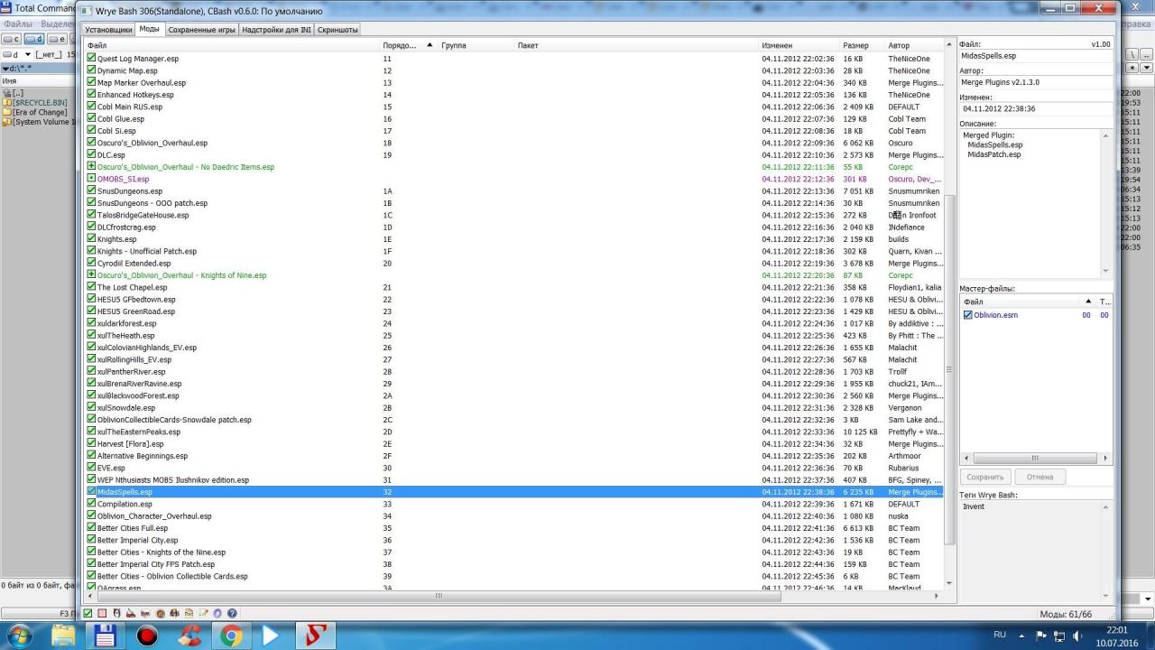This screenshot has height=650, width=1155.
Task: Click the green checkmark icon in status bar
Action: click(x=88, y=614)
